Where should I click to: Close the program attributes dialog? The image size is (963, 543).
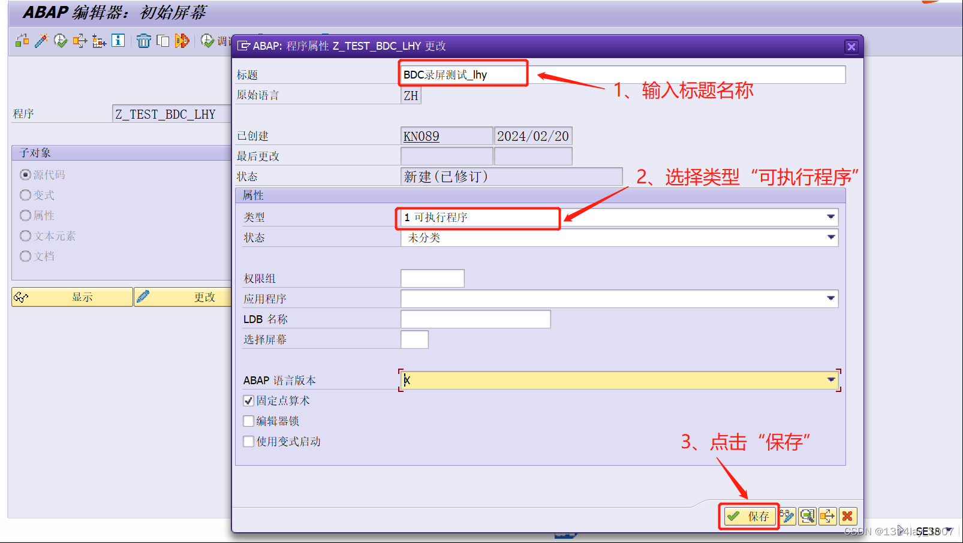point(851,47)
